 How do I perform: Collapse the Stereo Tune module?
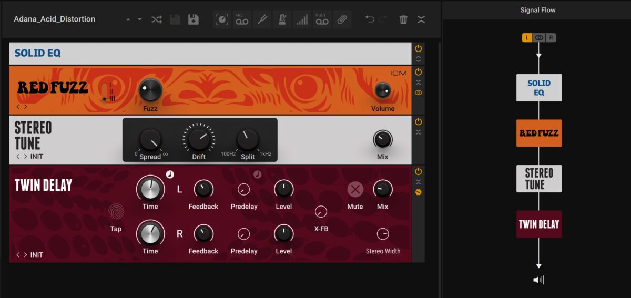point(419,132)
